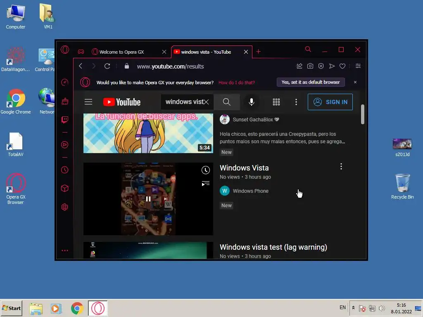Click the site security padlock icon
The image size is (423, 317).
click(x=126, y=66)
